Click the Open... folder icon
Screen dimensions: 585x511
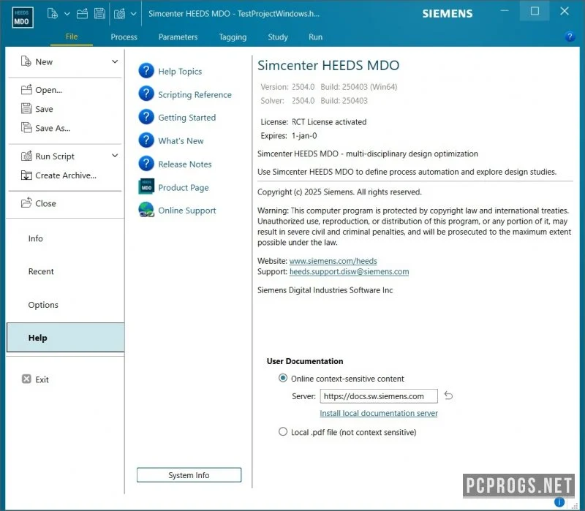click(x=26, y=89)
